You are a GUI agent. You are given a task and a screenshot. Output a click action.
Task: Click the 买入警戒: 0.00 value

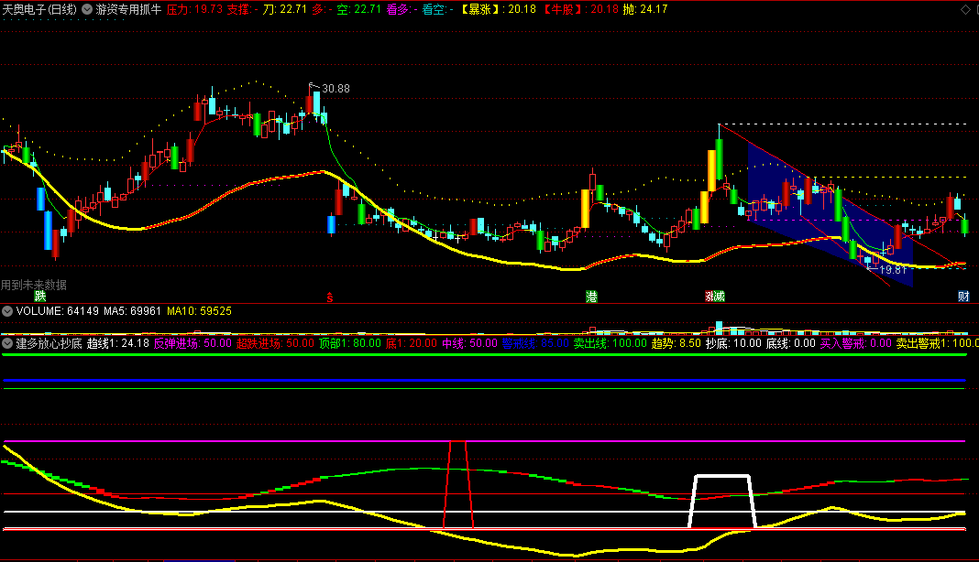click(x=856, y=343)
